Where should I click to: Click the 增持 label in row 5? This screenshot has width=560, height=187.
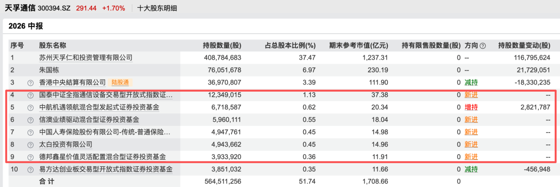(x=471, y=107)
